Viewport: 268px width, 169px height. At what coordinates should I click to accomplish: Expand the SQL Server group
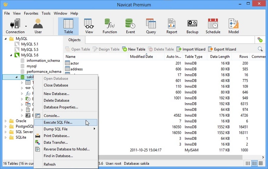pyautogui.click(x=5, y=132)
